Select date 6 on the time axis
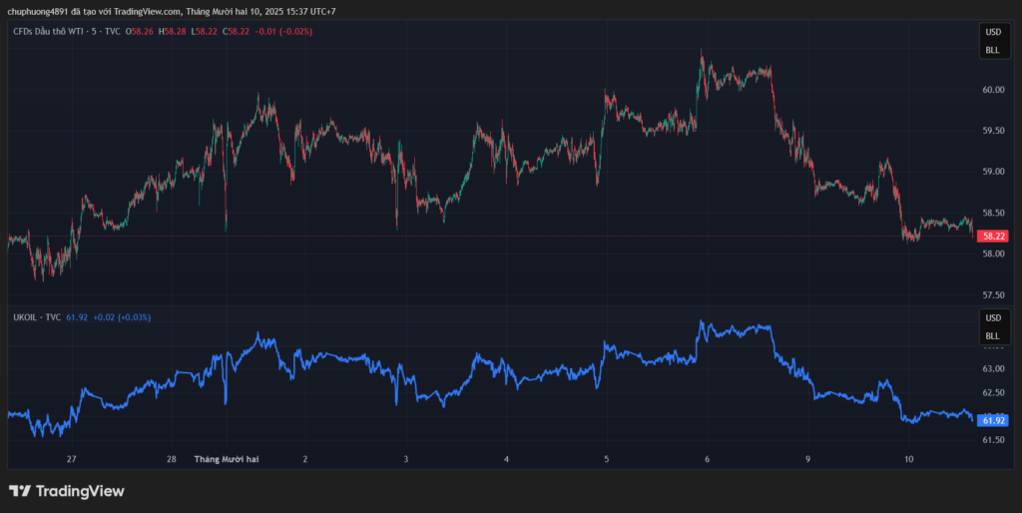The width and height of the screenshot is (1022, 513). click(x=707, y=459)
